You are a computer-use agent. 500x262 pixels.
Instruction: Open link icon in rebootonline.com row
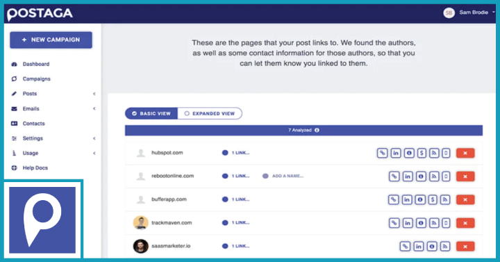pos(394,177)
